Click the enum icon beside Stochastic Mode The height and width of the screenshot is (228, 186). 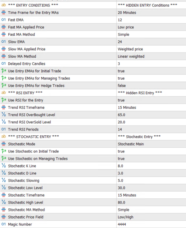tap(4, 144)
